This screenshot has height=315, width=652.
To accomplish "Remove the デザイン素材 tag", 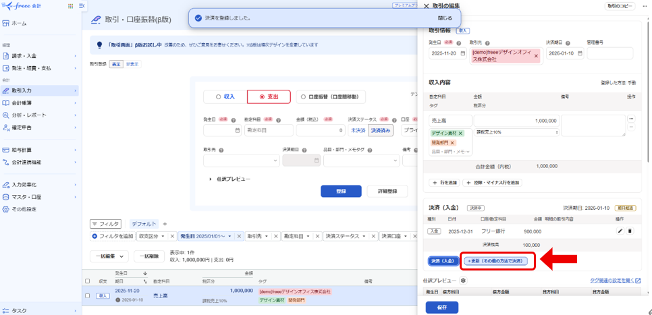I will coord(460,134).
